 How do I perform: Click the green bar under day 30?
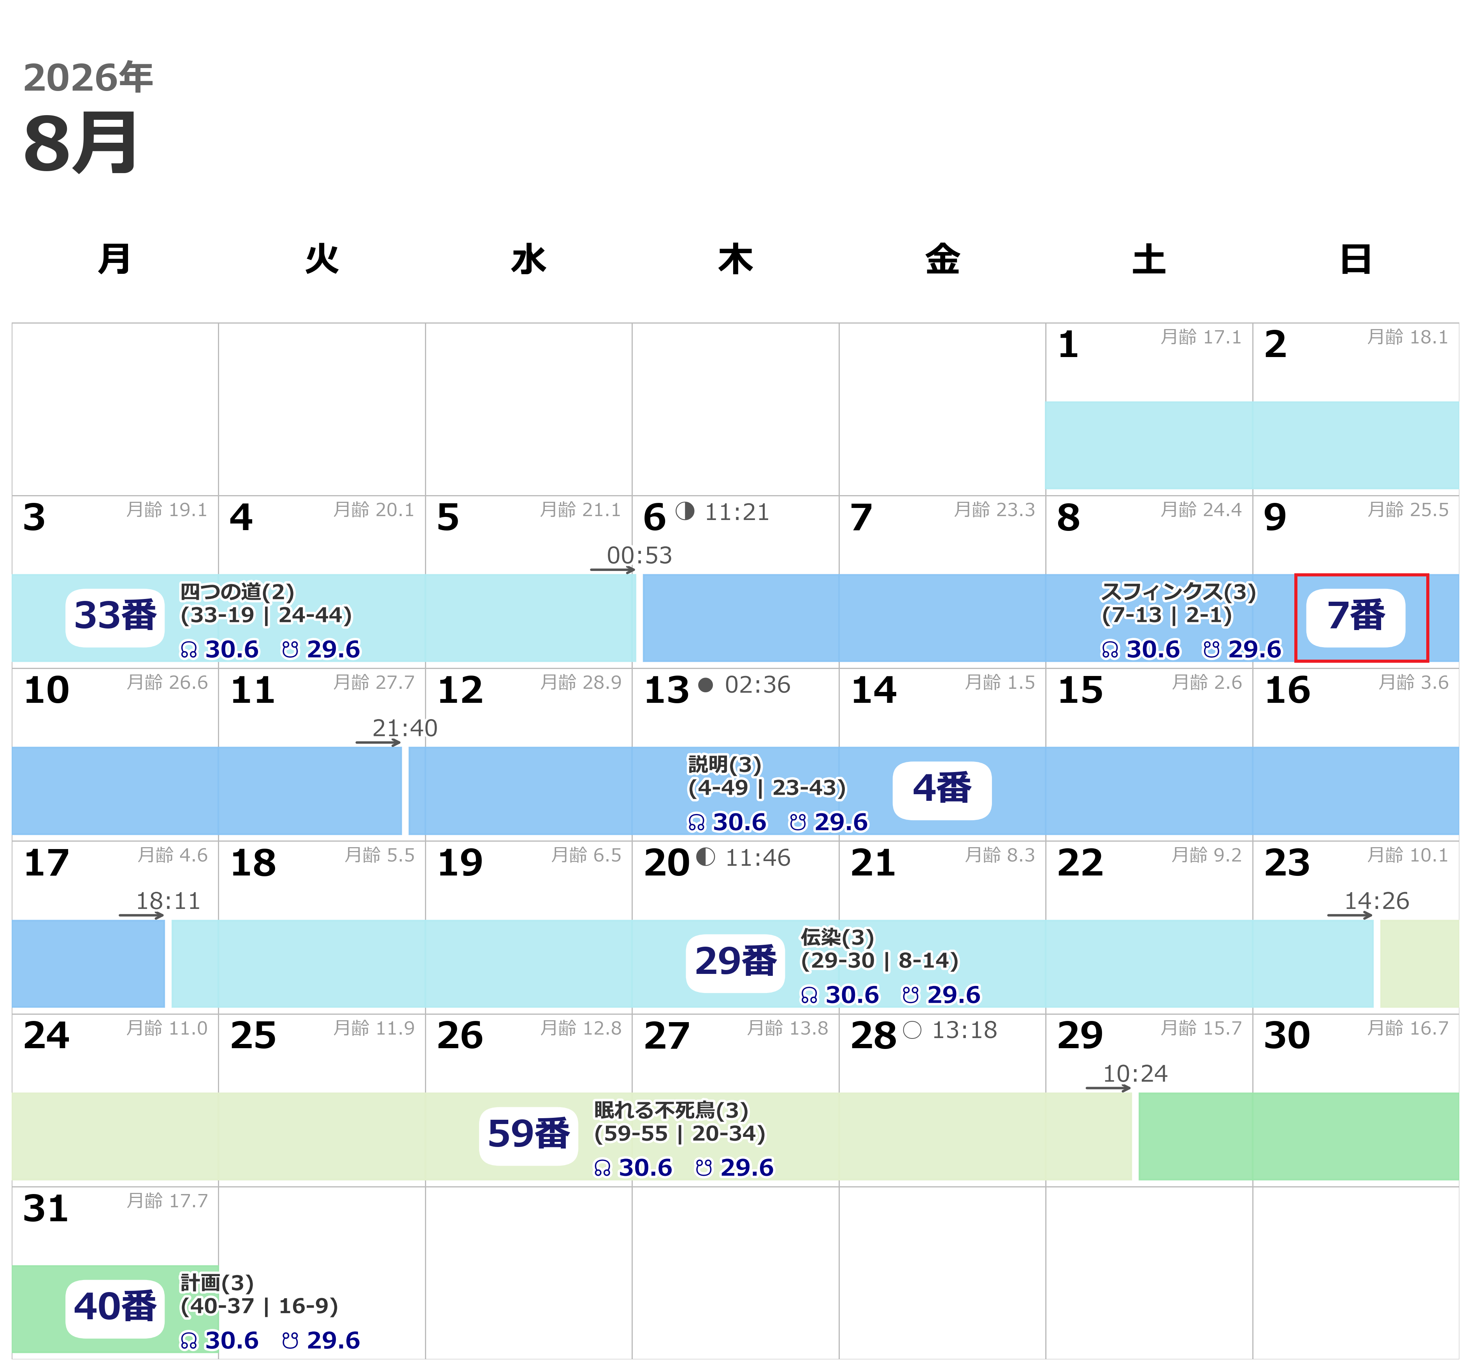[1299, 1136]
